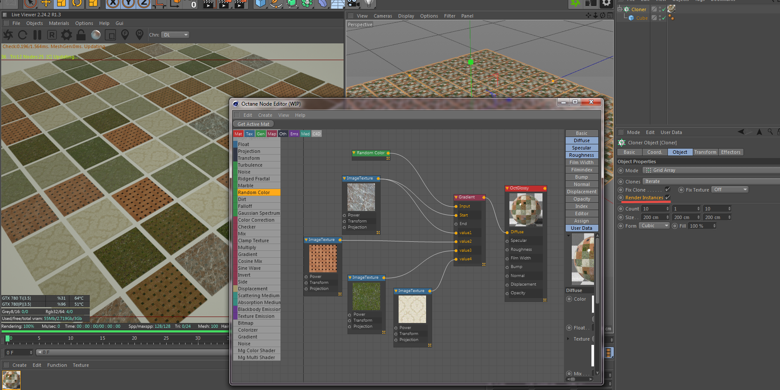Image resolution: width=780 pixels, height=390 pixels.
Task: Toggle the Cloner object's green enable checkmark
Action: [664, 9]
